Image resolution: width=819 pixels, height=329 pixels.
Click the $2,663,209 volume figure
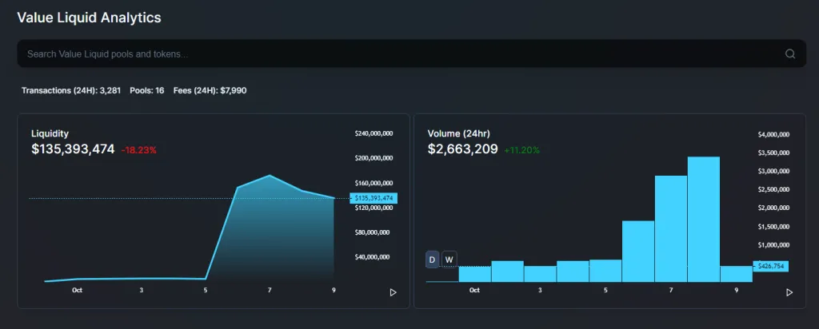coord(463,149)
